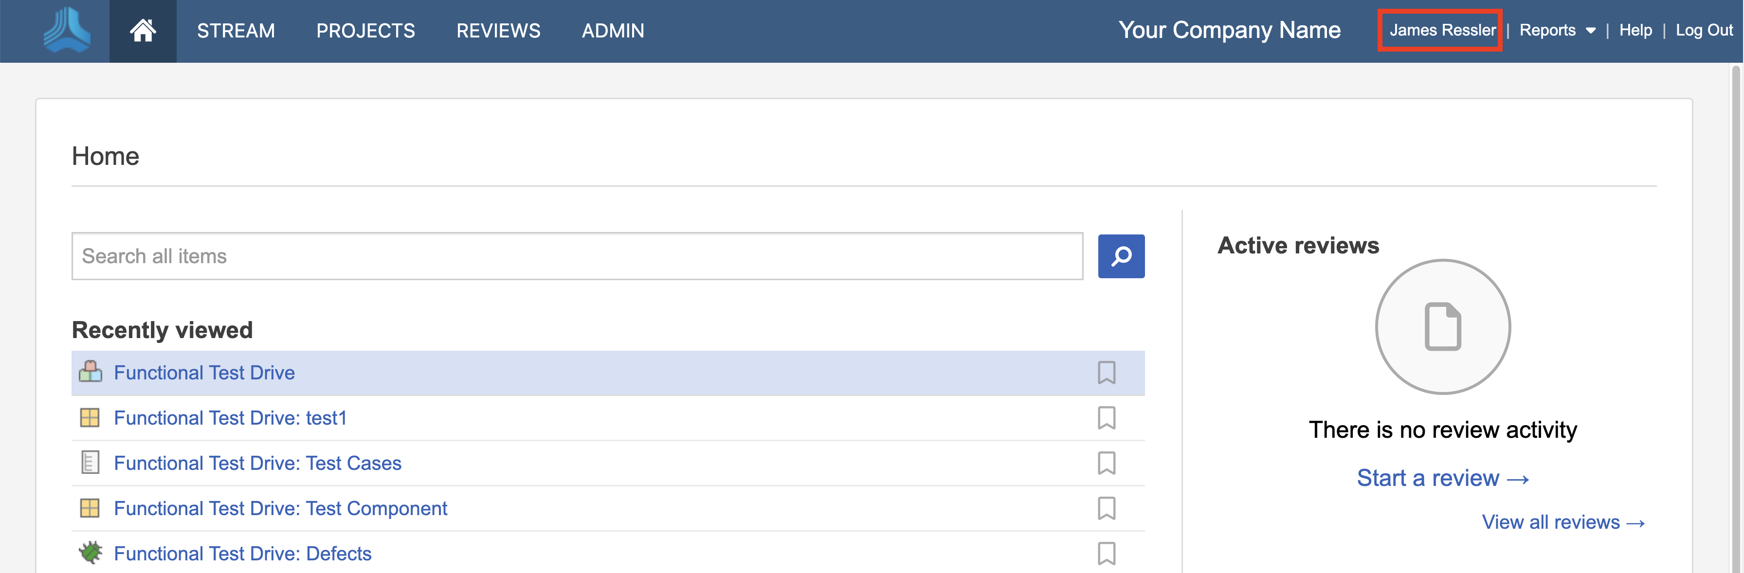The image size is (1744, 573).
Task: Bookmark the Test Component item
Action: 1106,508
